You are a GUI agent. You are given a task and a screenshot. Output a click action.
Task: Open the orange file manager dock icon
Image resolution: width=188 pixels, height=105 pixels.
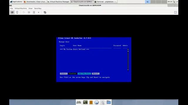pos(91,102)
